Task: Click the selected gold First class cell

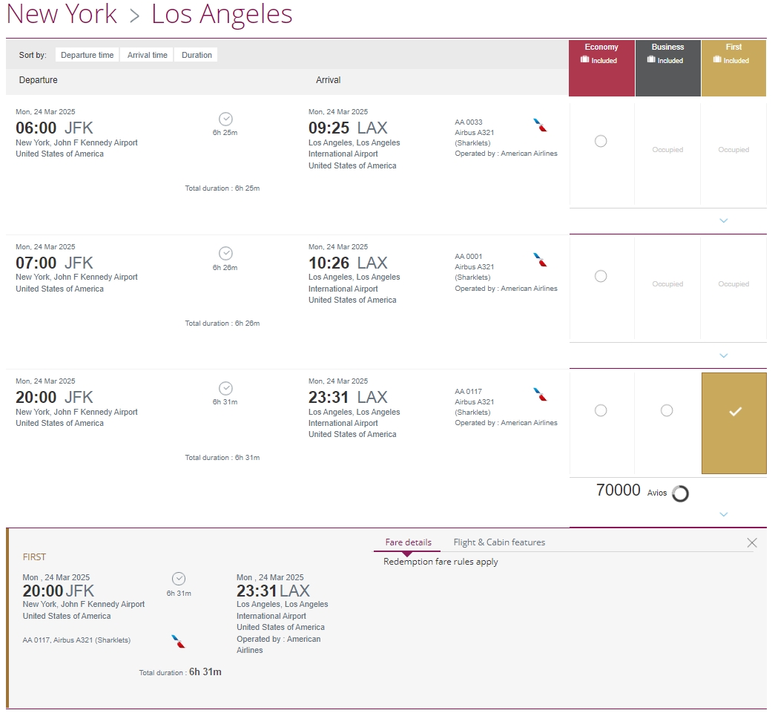Action: [733, 423]
